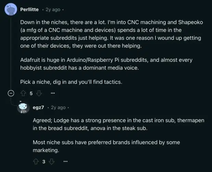The height and width of the screenshot is (172, 212).
Task: Click the 'Pick a niche' paragraph text
Action: coord(69,81)
